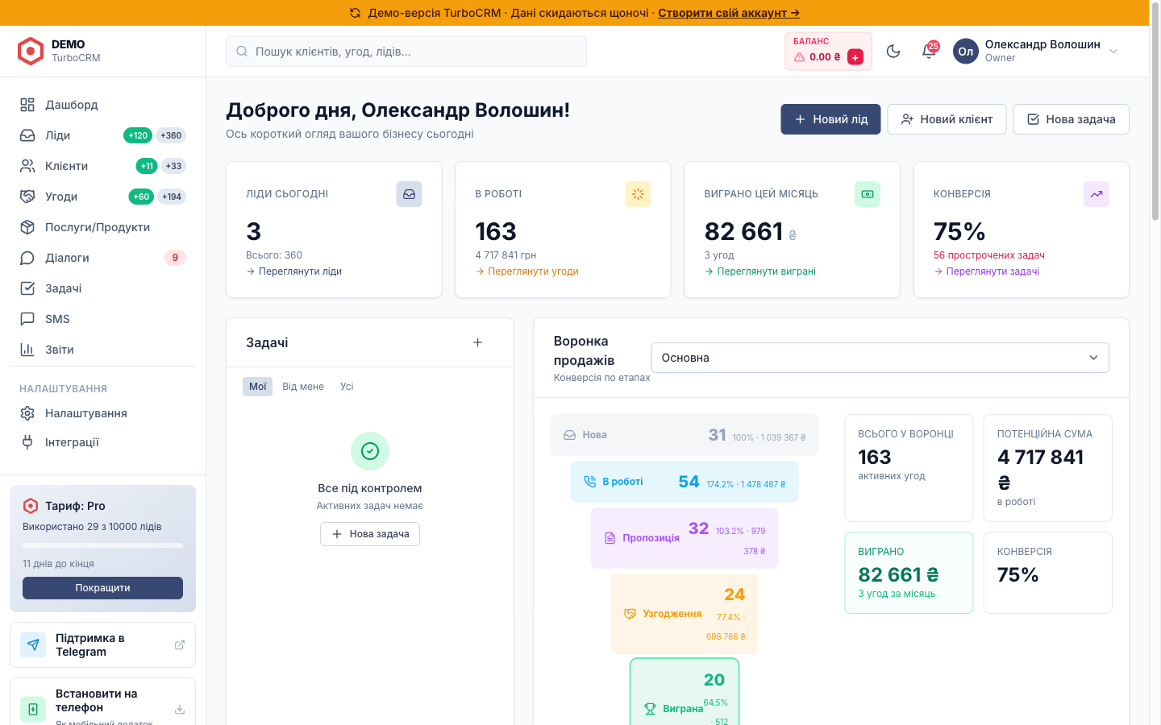Click the Виграно 82 661 ₴ card

[909, 573]
